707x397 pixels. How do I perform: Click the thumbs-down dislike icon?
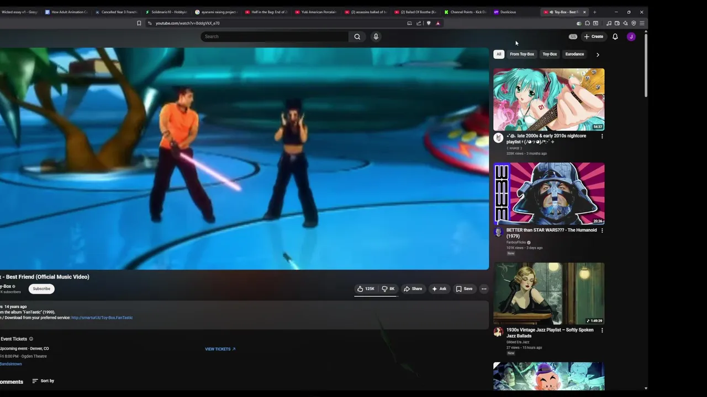(384, 288)
